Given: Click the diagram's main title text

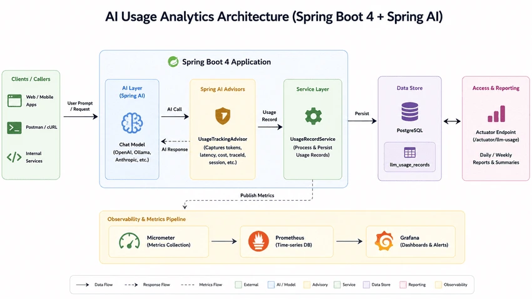Looking at the screenshot, I should 274,17.
